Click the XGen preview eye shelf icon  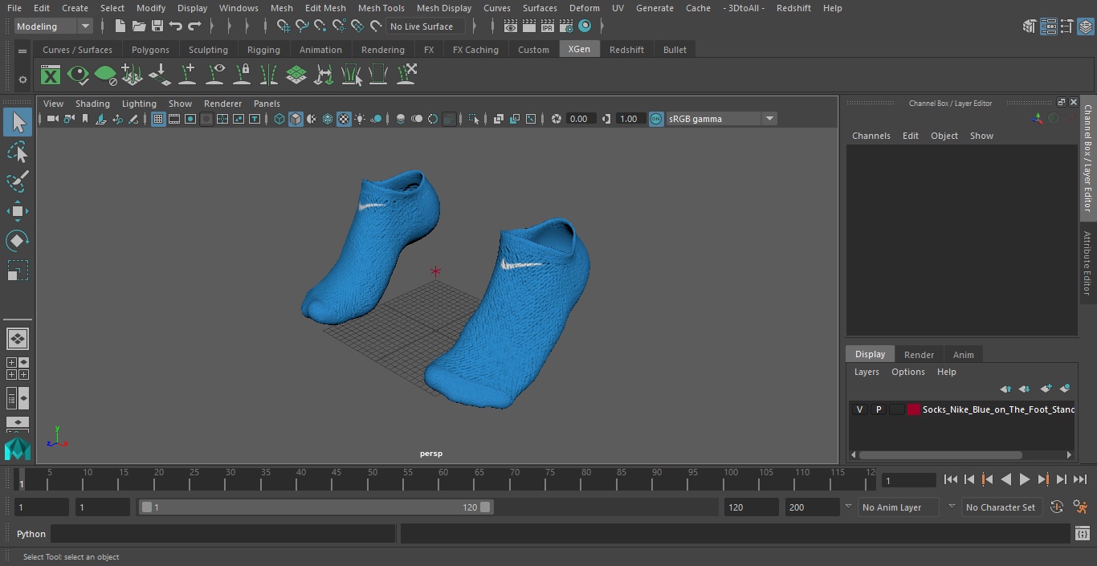coord(78,75)
